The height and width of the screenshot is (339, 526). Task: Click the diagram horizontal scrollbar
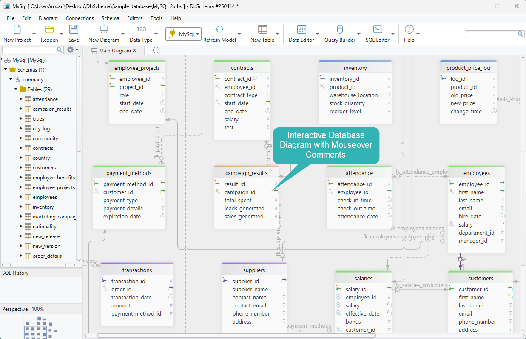click(236, 336)
